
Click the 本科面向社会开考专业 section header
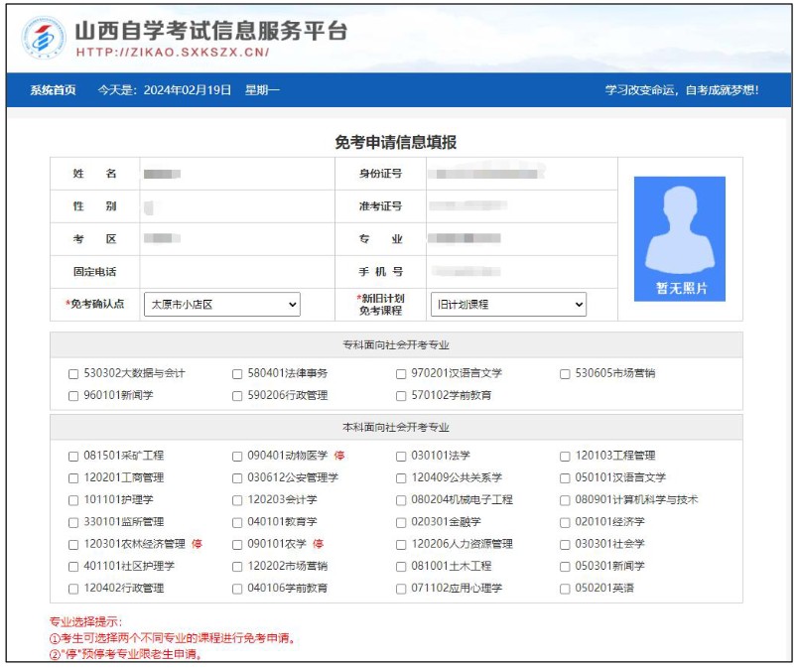tap(396, 427)
